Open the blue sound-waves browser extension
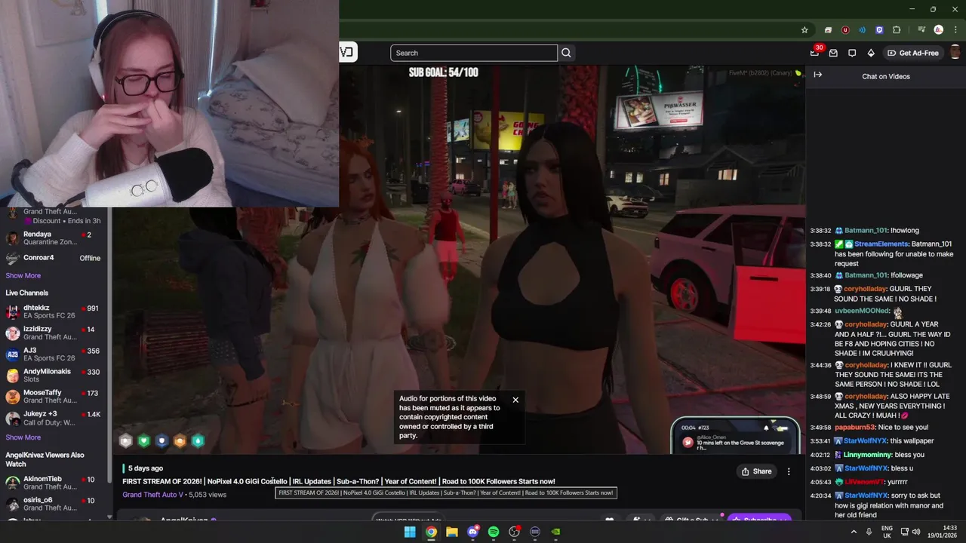Viewport: 966px width, 543px height. pyautogui.click(x=862, y=30)
